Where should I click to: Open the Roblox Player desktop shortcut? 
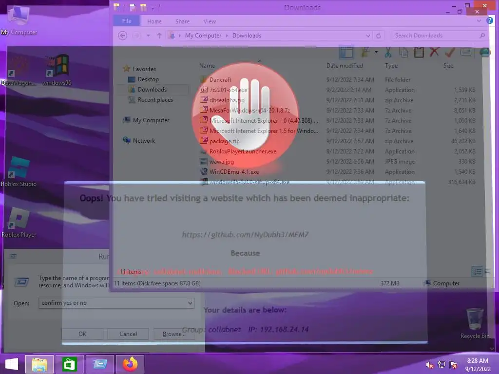point(19,223)
